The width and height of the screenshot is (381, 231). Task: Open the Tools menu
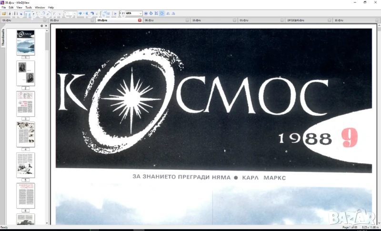click(x=29, y=8)
